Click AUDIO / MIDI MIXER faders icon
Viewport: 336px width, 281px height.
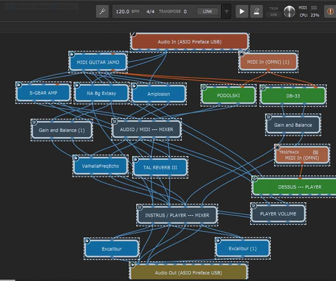pos(115,121)
